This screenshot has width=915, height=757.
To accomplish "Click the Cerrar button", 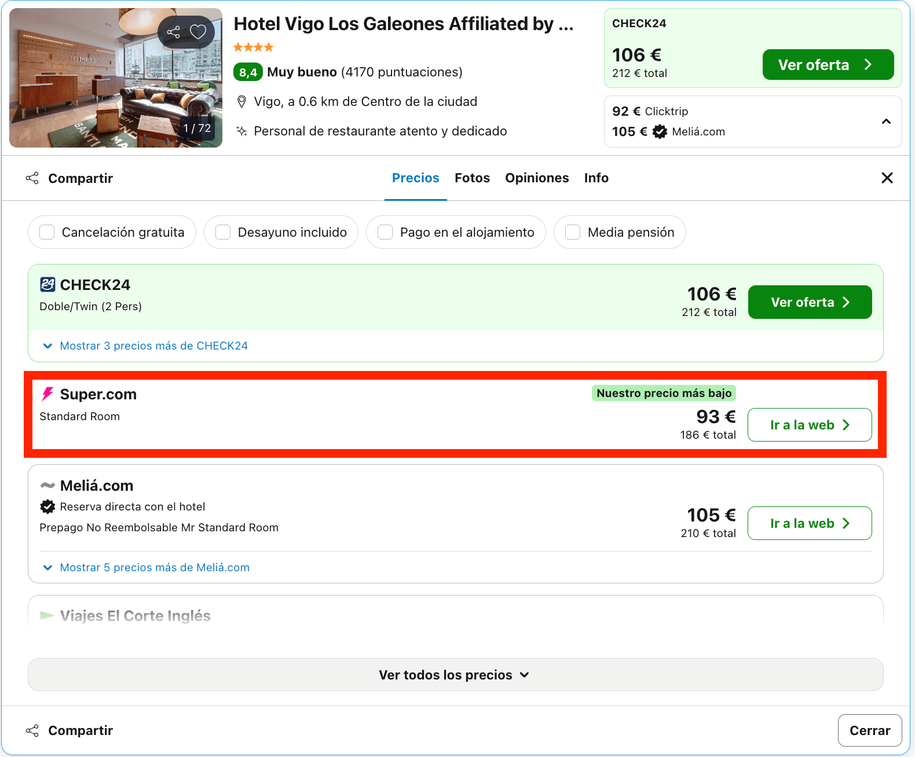I will point(870,730).
